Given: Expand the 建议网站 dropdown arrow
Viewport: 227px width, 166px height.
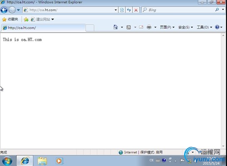Looking at the screenshot, I should (x=53, y=19).
